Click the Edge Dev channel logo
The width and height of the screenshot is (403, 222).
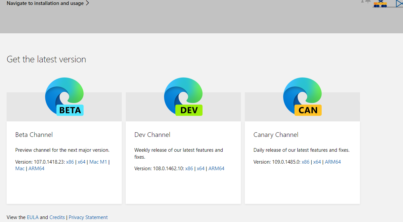click(x=183, y=96)
